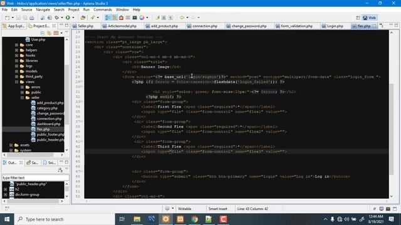The width and height of the screenshot is (401, 225).
Task: Switch to App Explorer tab
Action: [x=14, y=26]
